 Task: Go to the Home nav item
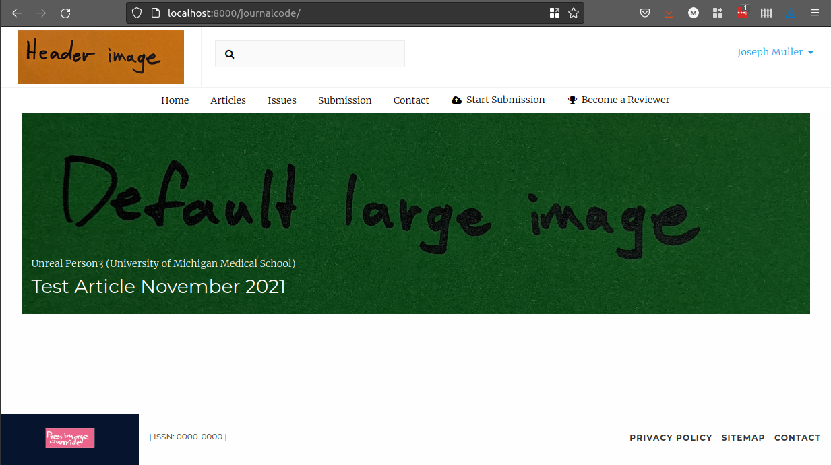tap(175, 100)
